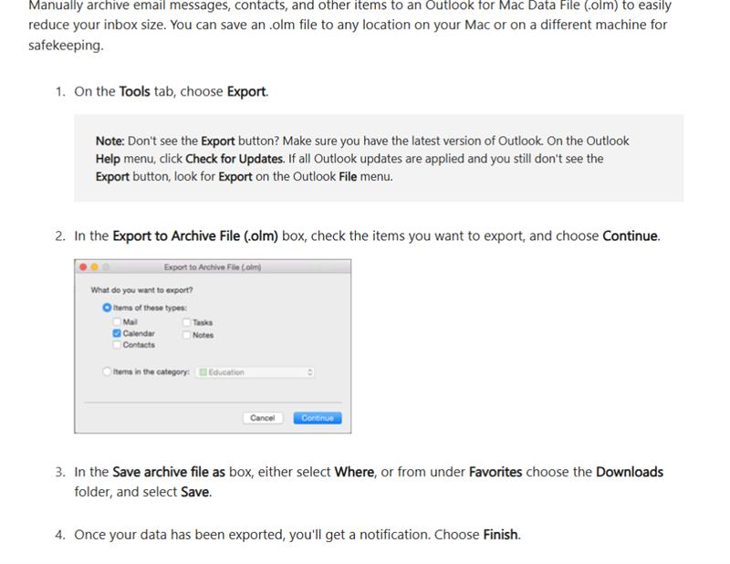Click the Continue button in the dialog
Screen dimensions: 730x564
318,418
